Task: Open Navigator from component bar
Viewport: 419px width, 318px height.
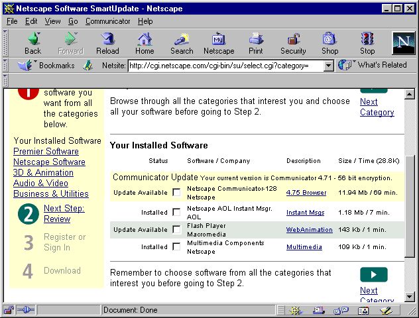Action: 296,310
